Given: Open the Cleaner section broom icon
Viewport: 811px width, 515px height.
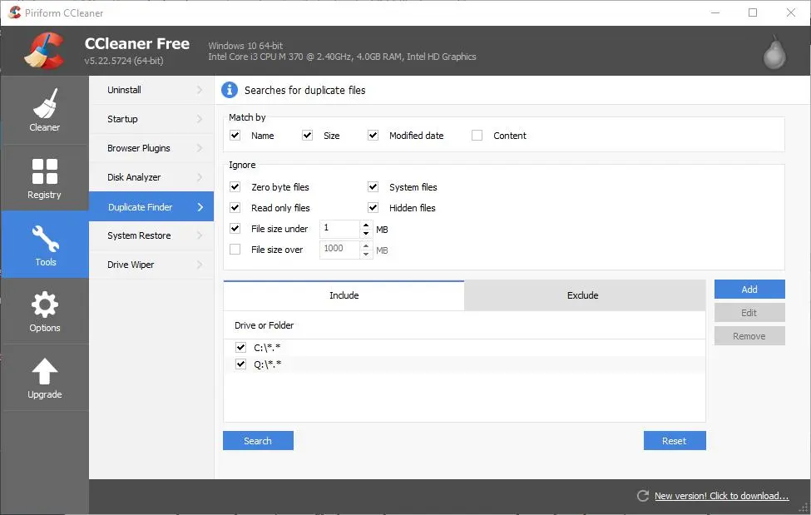Looking at the screenshot, I should click(x=46, y=103).
